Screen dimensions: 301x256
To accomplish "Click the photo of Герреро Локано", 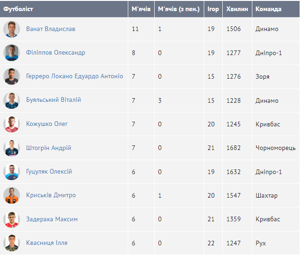I will pyautogui.click(x=12, y=76).
